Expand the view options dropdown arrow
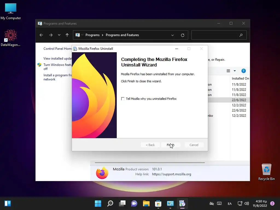The height and width of the screenshot is (210, 280). [235, 71]
